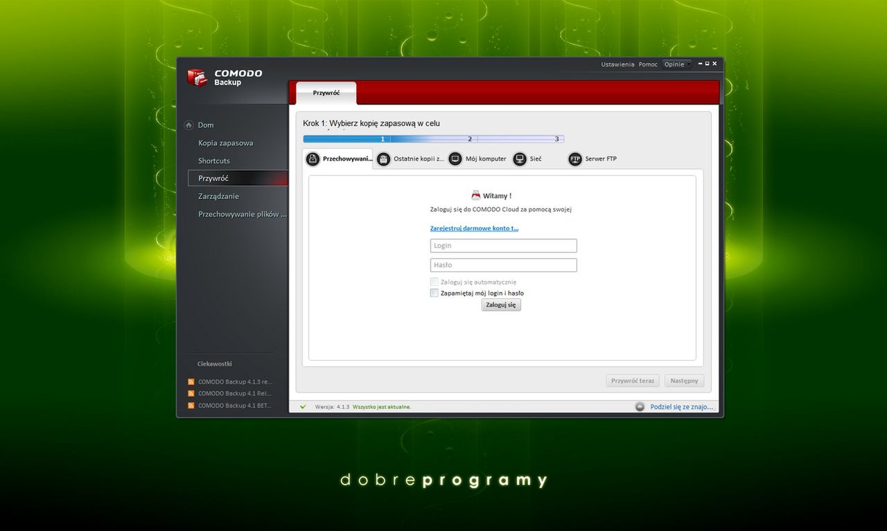Go to Dom in the sidebar
Image resolution: width=887 pixels, height=531 pixels.
click(x=206, y=125)
